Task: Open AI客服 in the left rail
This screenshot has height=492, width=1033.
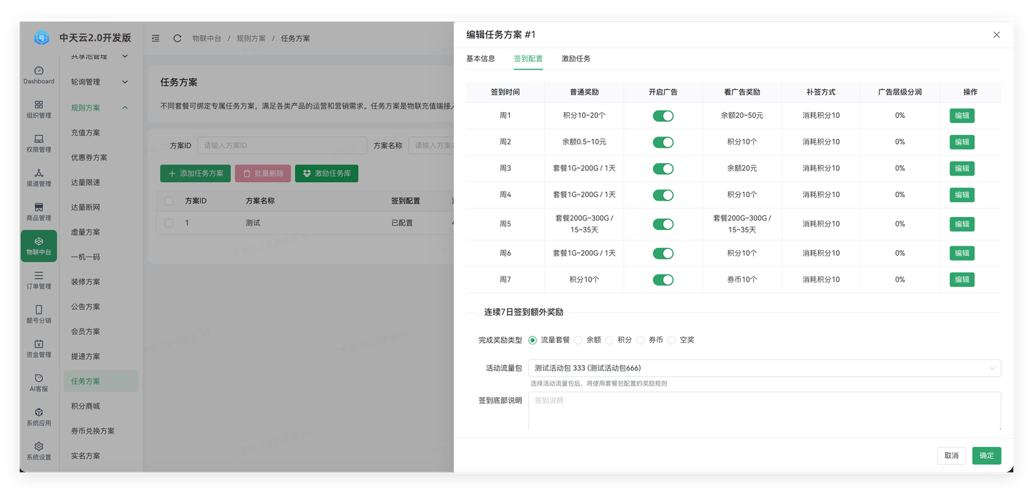Action: tap(38, 382)
